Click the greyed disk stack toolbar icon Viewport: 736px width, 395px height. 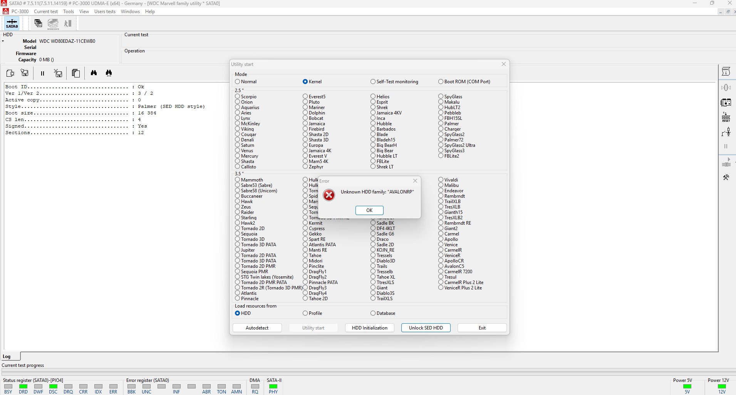point(53,24)
